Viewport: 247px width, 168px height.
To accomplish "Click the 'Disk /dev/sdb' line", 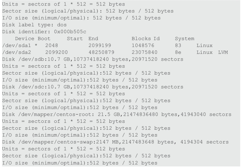I will click(93, 59).
